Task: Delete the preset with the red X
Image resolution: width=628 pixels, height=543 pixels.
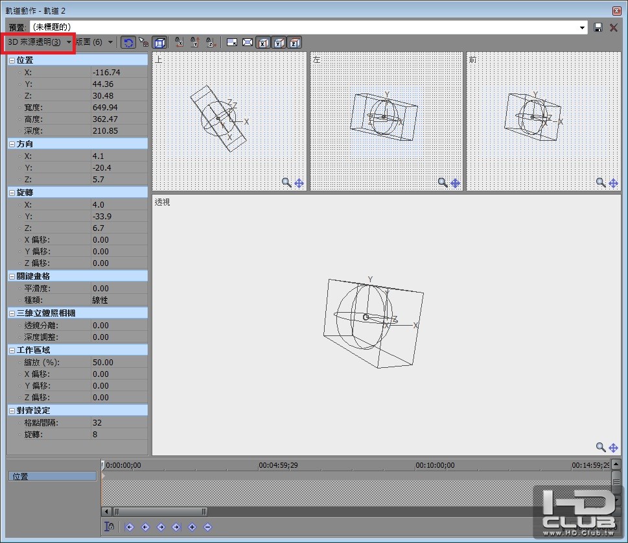Action: (613, 27)
